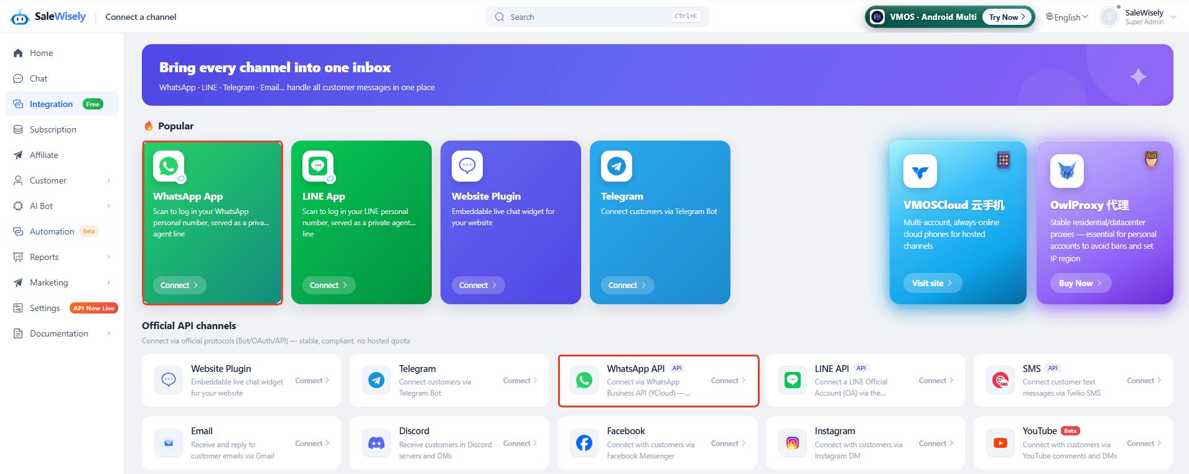
Task: Click the SaleWisely robot logo
Action: coord(20,17)
